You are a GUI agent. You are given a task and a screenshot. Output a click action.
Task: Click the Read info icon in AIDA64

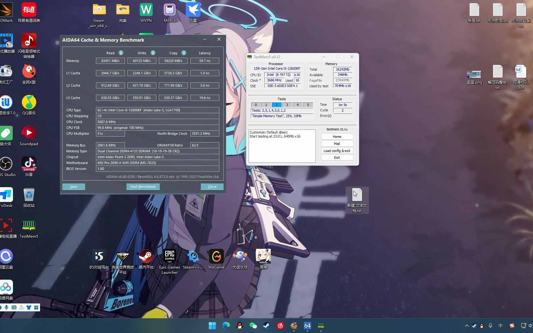121,53
